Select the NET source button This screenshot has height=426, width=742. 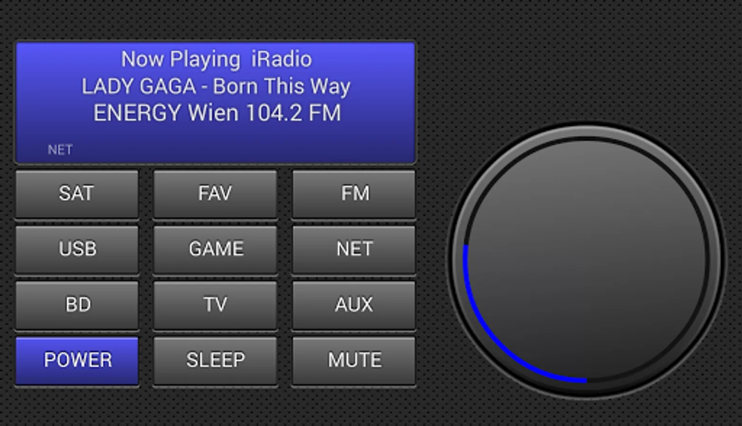(x=354, y=249)
